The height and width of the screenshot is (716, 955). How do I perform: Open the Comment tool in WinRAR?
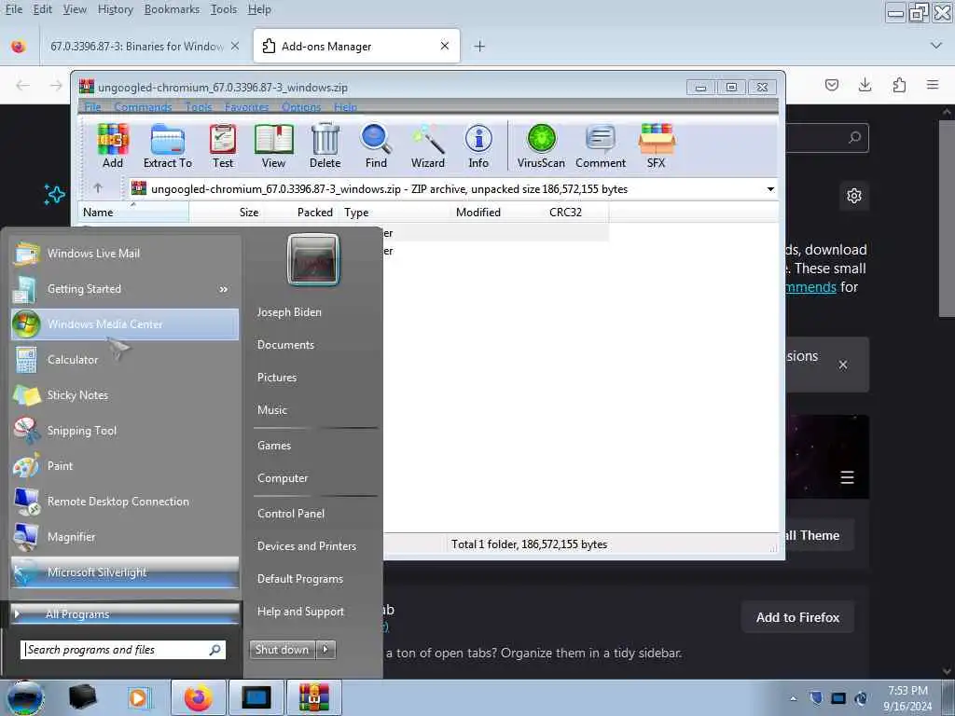pyautogui.click(x=601, y=146)
